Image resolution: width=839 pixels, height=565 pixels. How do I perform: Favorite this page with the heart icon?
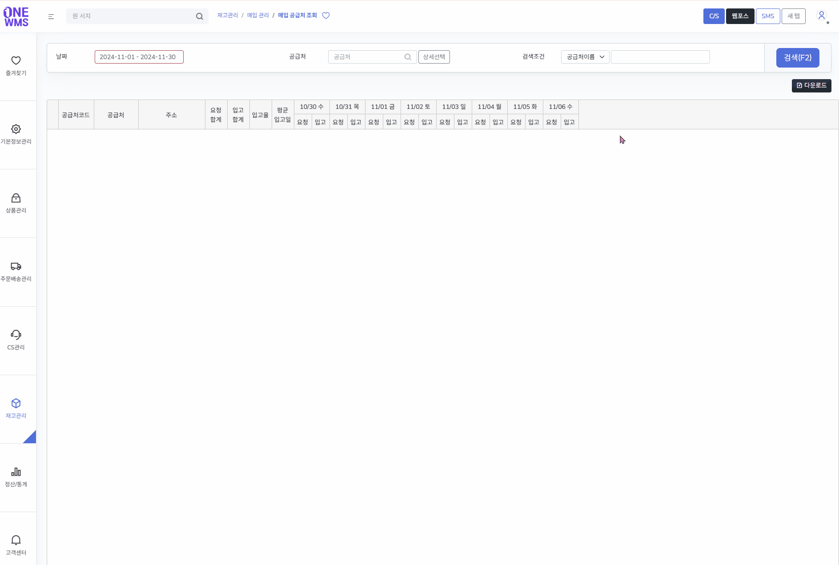(x=326, y=16)
